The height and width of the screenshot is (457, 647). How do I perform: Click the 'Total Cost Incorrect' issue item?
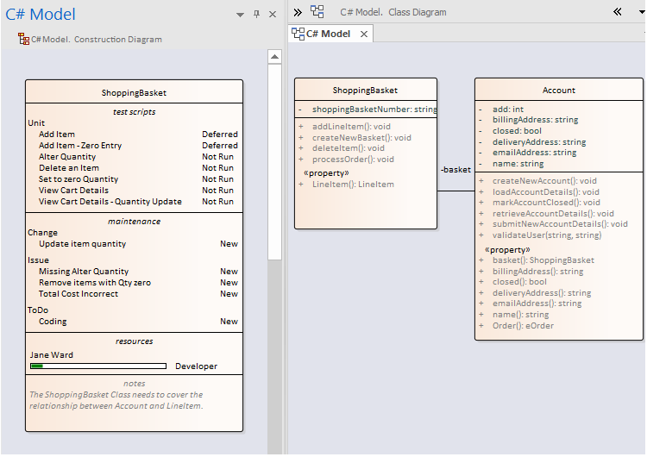[x=79, y=294]
